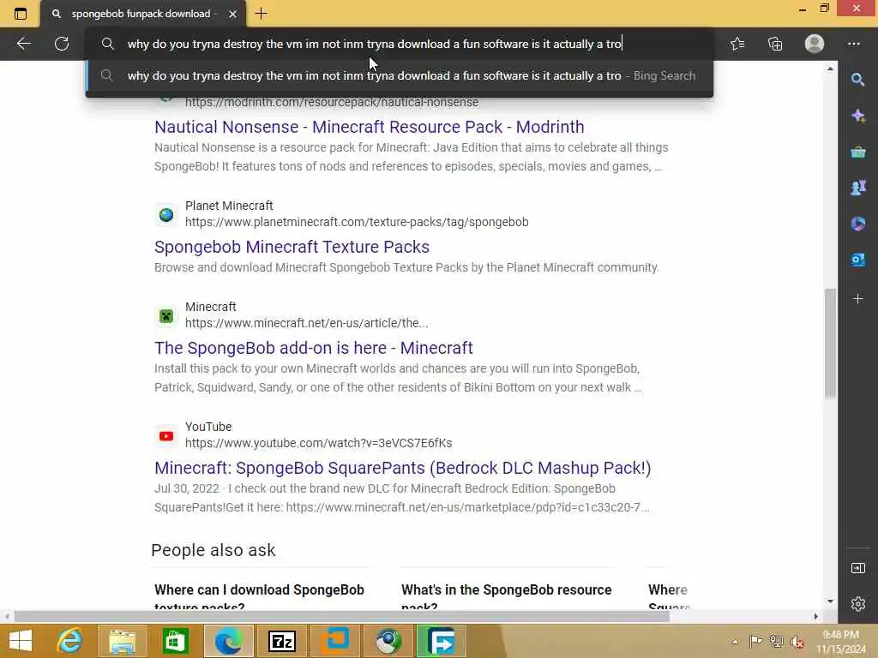This screenshot has width=878, height=658.
Task: Open 7-Zip from the taskbar
Action: click(281, 641)
